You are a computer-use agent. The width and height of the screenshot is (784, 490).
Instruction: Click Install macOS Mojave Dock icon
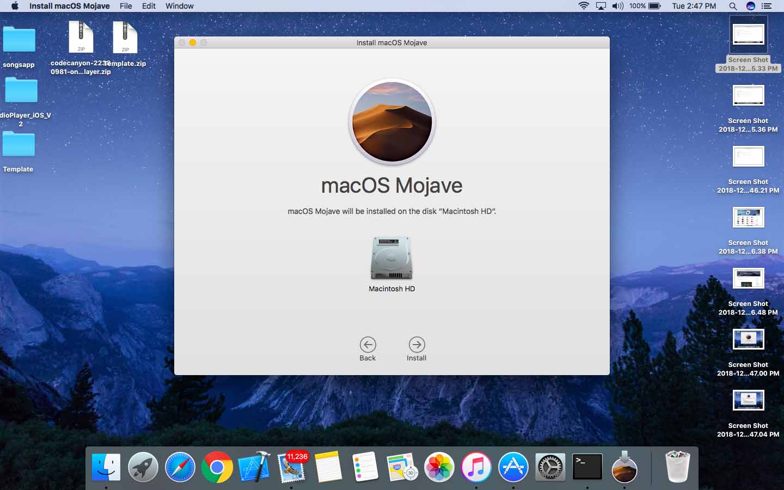click(624, 467)
